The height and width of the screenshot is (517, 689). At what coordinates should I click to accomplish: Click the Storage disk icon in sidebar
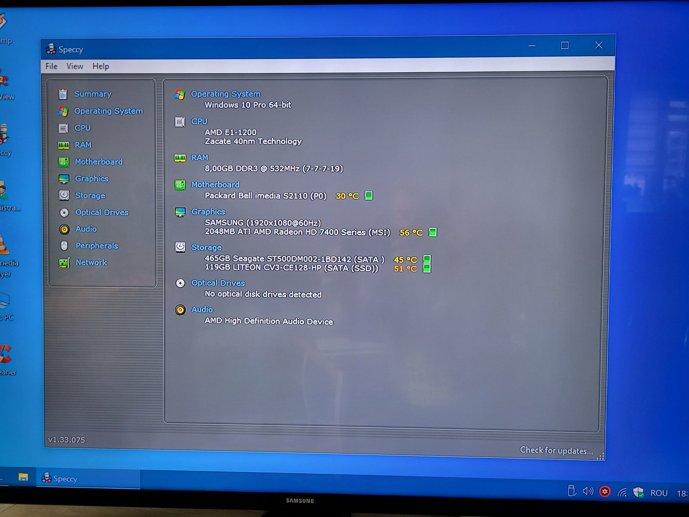click(64, 195)
